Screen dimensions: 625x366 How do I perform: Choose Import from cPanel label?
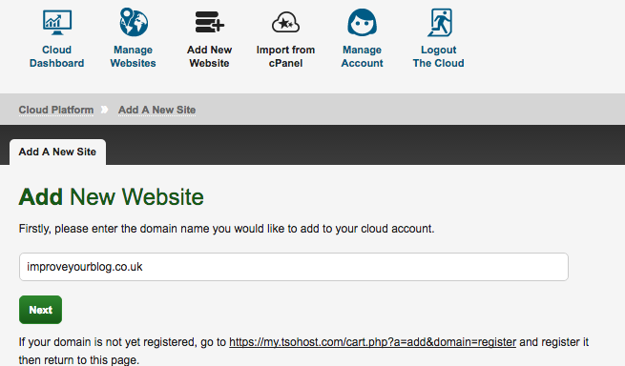[285, 56]
